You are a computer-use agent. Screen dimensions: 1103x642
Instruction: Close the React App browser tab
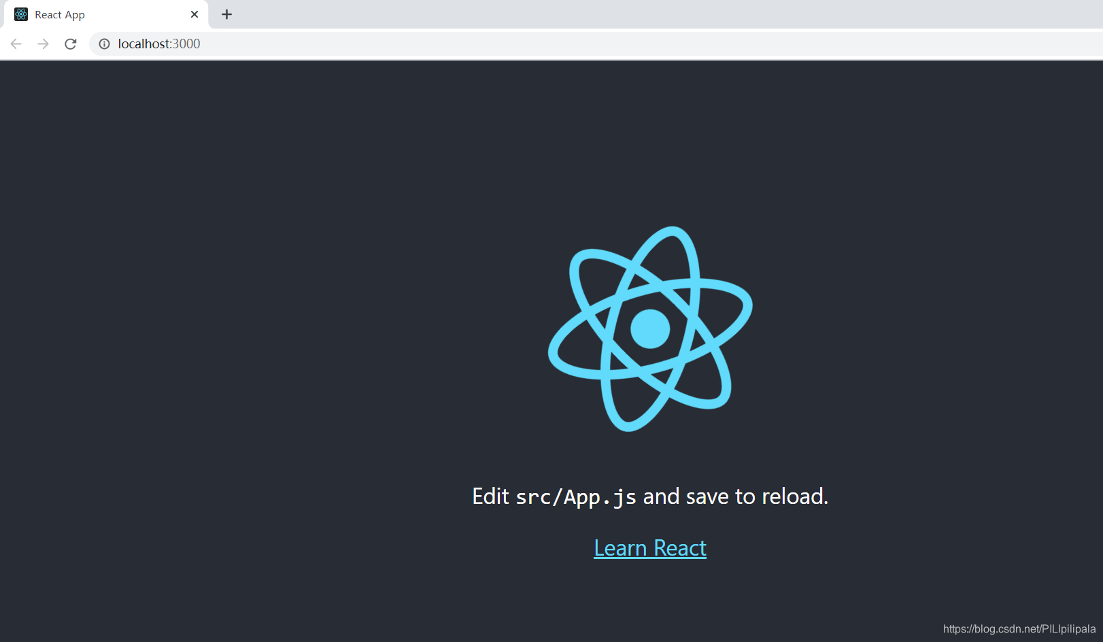194,14
